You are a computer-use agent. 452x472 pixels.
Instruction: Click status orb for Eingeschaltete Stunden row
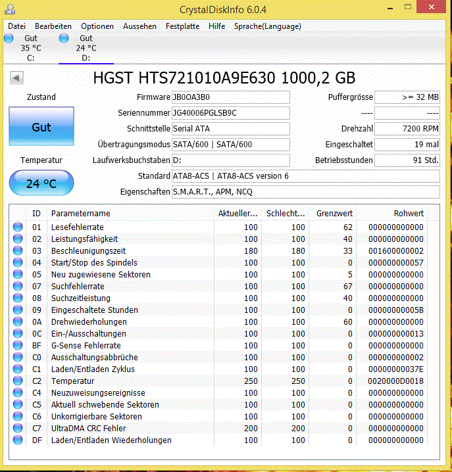[x=18, y=310]
